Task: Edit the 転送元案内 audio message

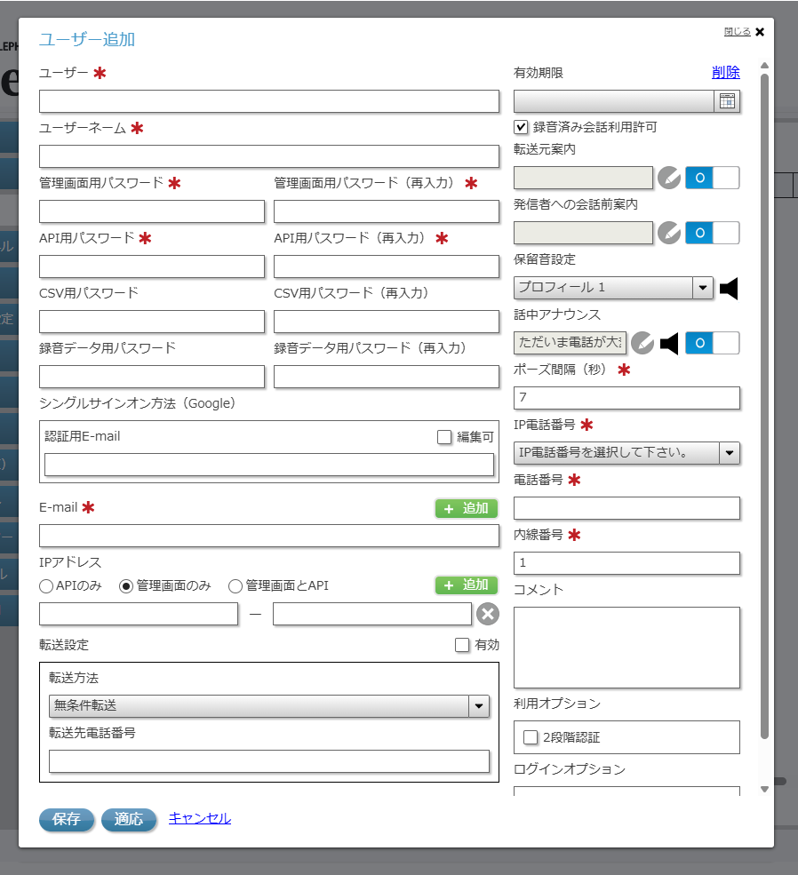Action: point(669,178)
